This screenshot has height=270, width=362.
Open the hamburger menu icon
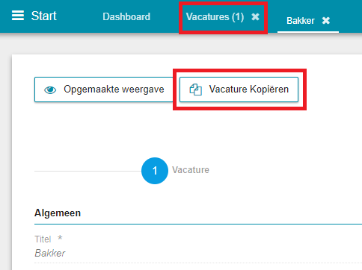click(x=18, y=16)
